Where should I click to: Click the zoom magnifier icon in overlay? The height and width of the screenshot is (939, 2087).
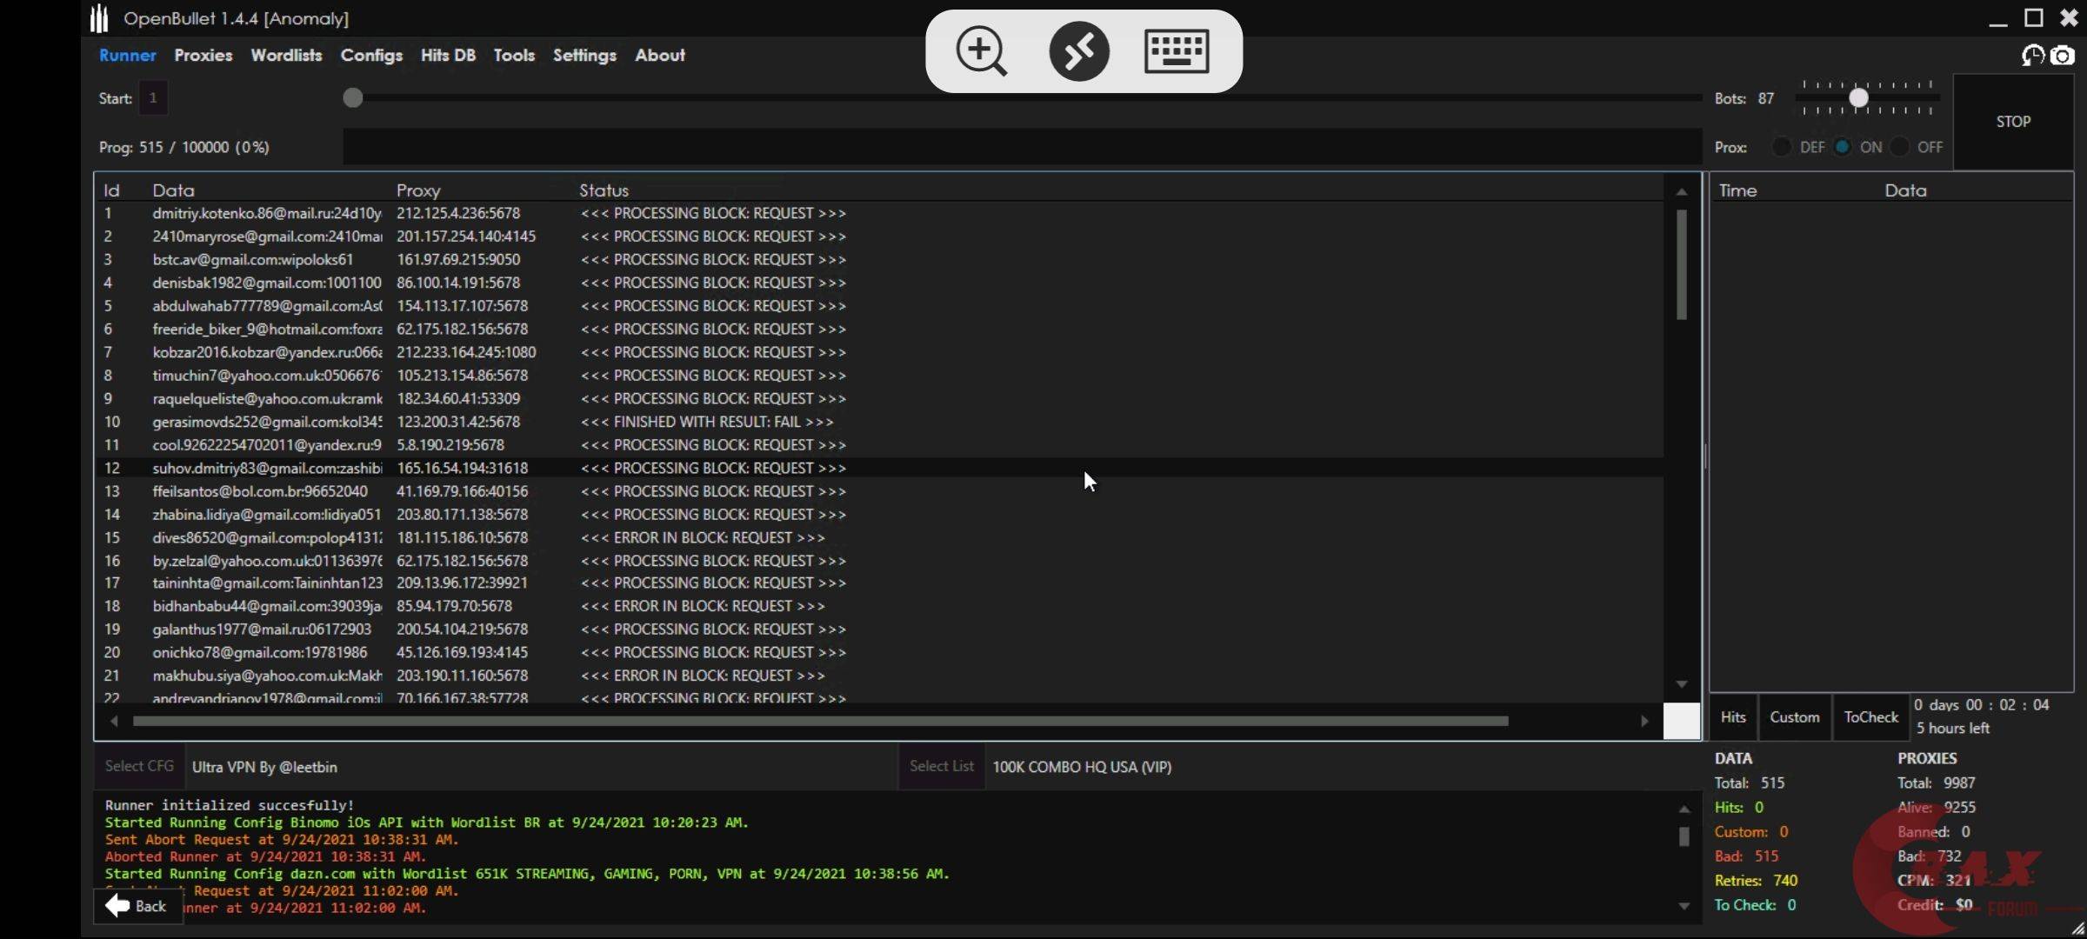click(982, 51)
